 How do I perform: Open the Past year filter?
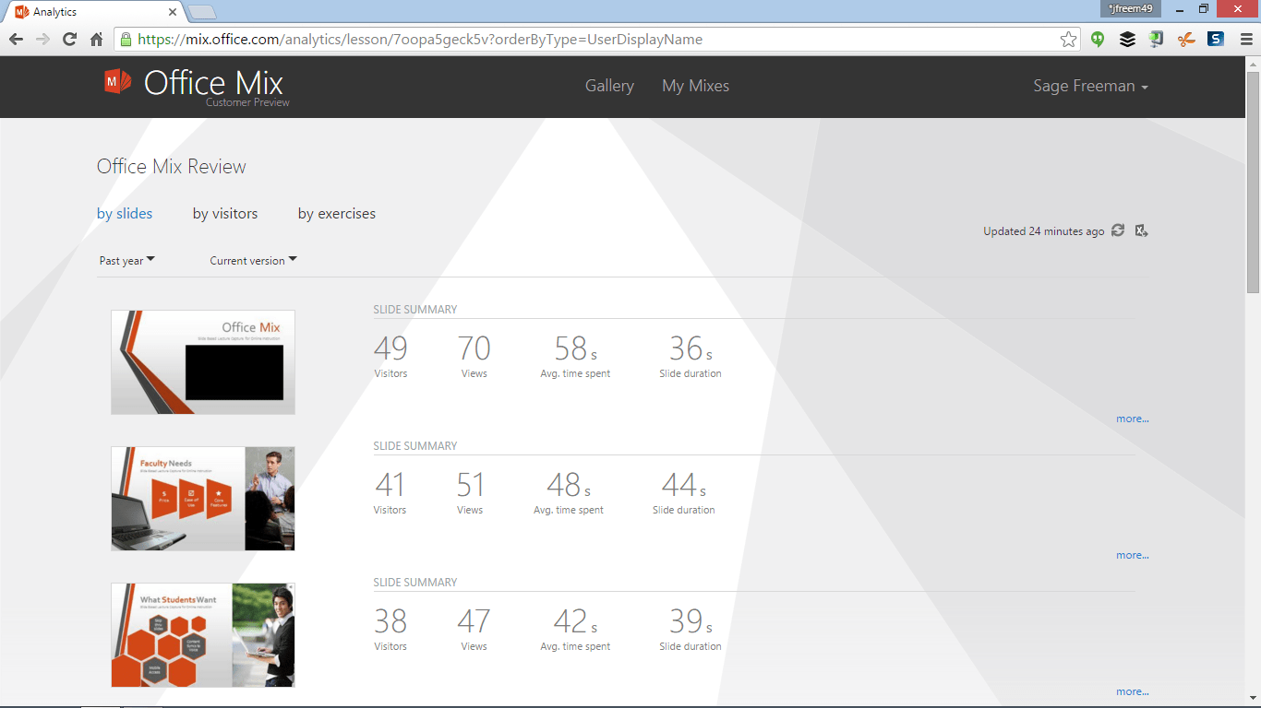coord(126,260)
